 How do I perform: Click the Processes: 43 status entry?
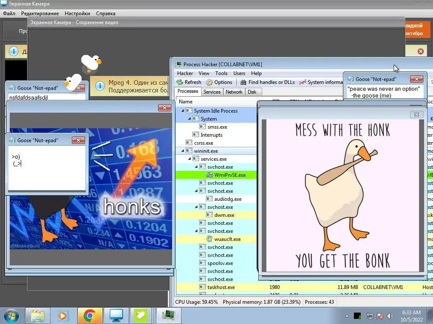click(319, 302)
